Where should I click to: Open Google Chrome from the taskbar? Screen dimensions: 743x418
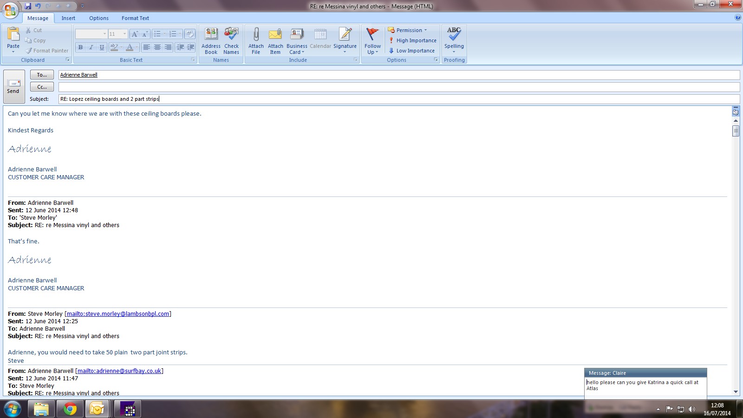70,409
